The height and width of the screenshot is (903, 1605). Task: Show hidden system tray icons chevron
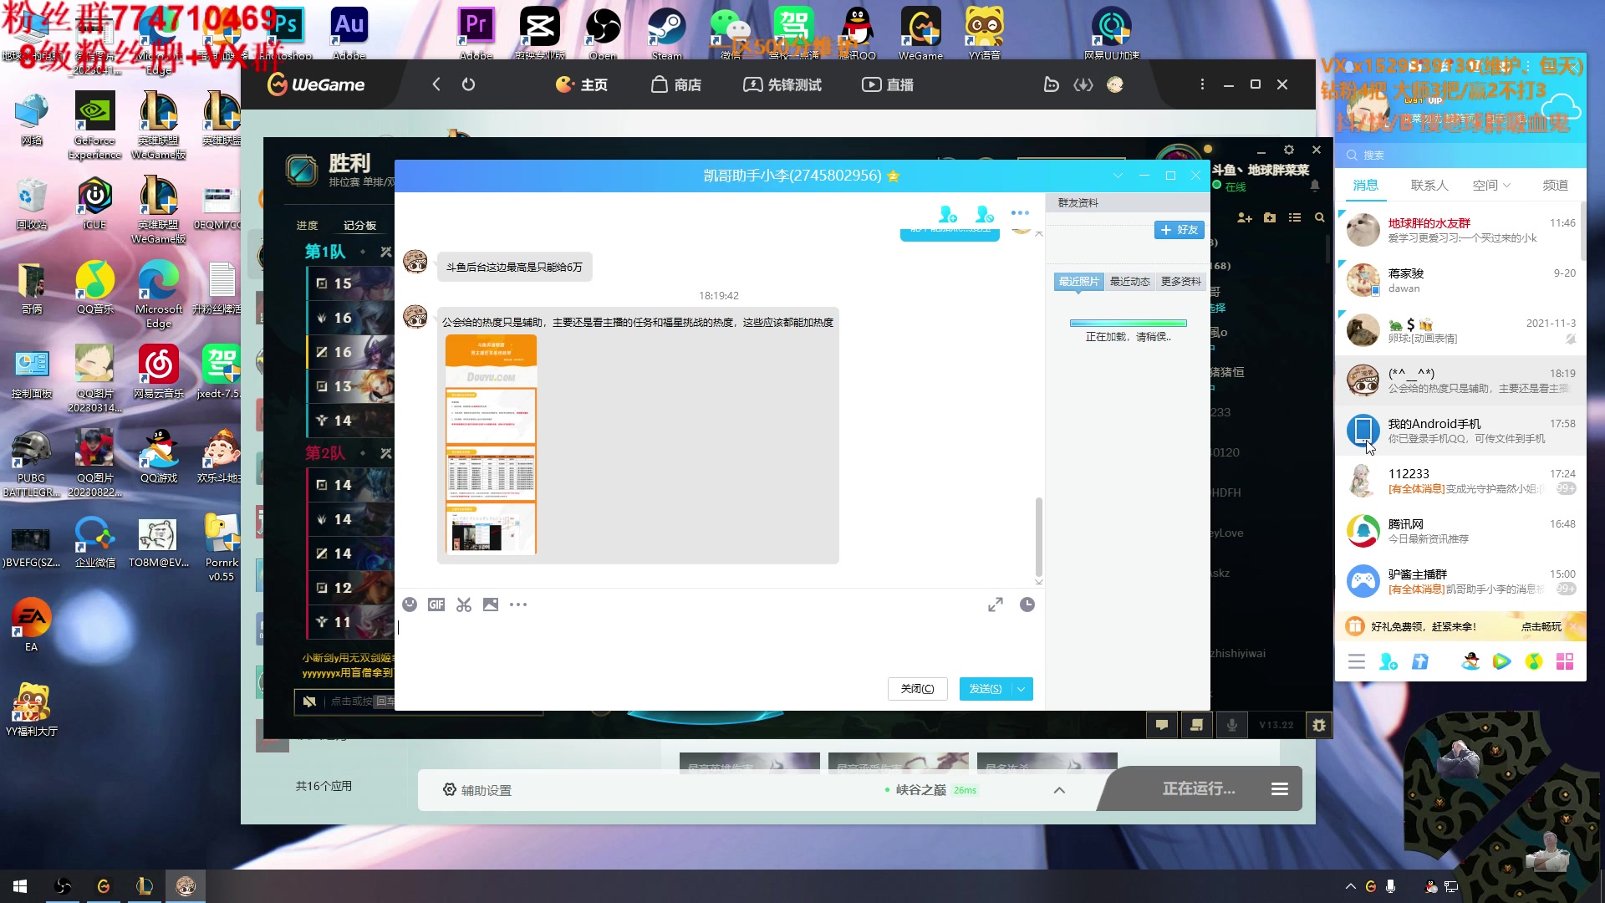(x=1350, y=886)
